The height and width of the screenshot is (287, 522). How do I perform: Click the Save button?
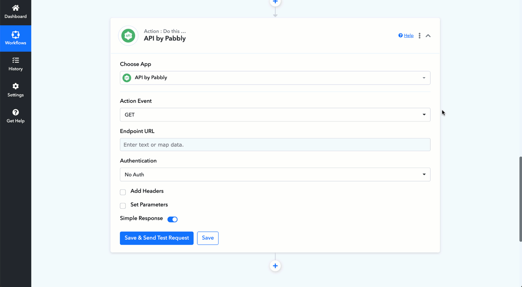[208, 238]
